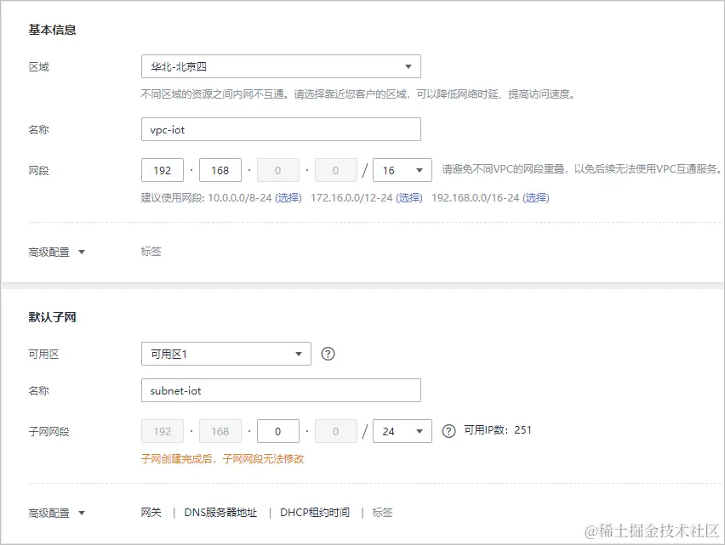The height and width of the screenshot is (545, 725).
Task: Click the 子网网段 disabled 168 octet field
Action: point(220,431)
